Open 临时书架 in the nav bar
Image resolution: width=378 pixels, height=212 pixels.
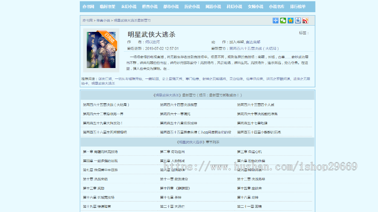(x=108, y=7)
